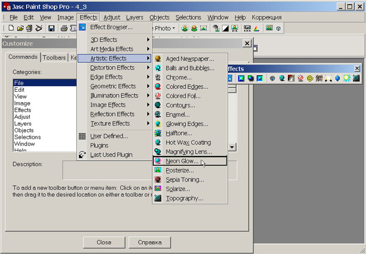This screenshot has width=366, height=254.
Task: Choose Neon Glow from Artistic Effects
Action: point(182,161)
